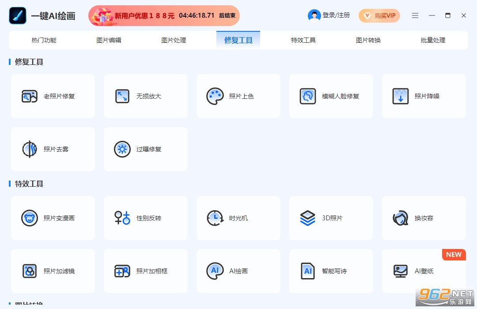
Task: Click the 照片变漫画 label
Action: [x=59, y=218]
